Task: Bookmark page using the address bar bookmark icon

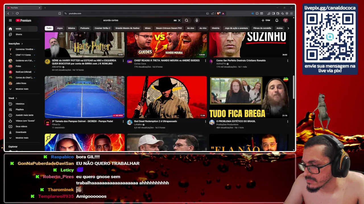Action: (60, 13)
